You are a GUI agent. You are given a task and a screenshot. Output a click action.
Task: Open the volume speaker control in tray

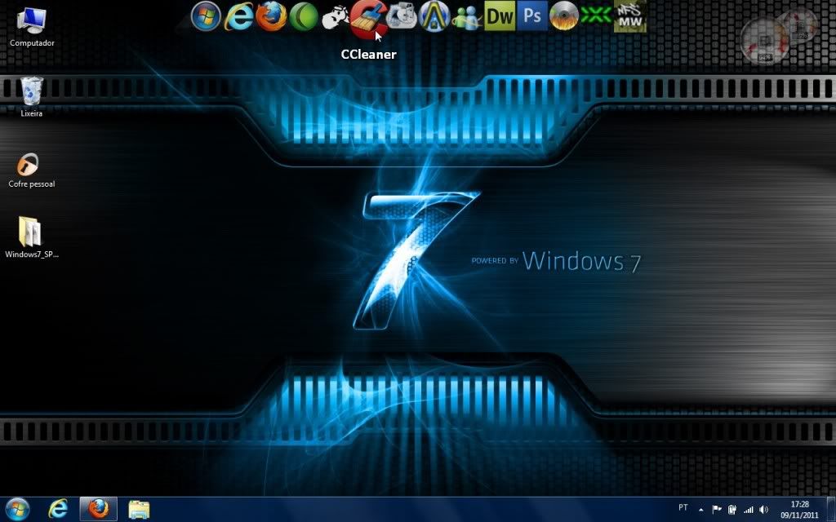click(x=764, y=509)
